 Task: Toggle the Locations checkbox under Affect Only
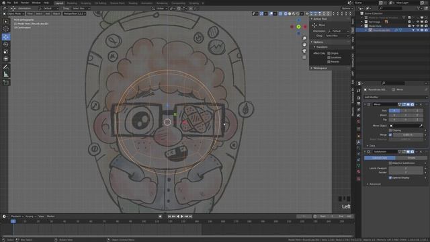(x=329, y=58)
